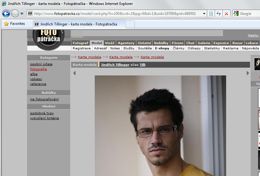Click the Registrace submenu link
Viewport: 260px width, 176px height.
click(x=82, y=48)
